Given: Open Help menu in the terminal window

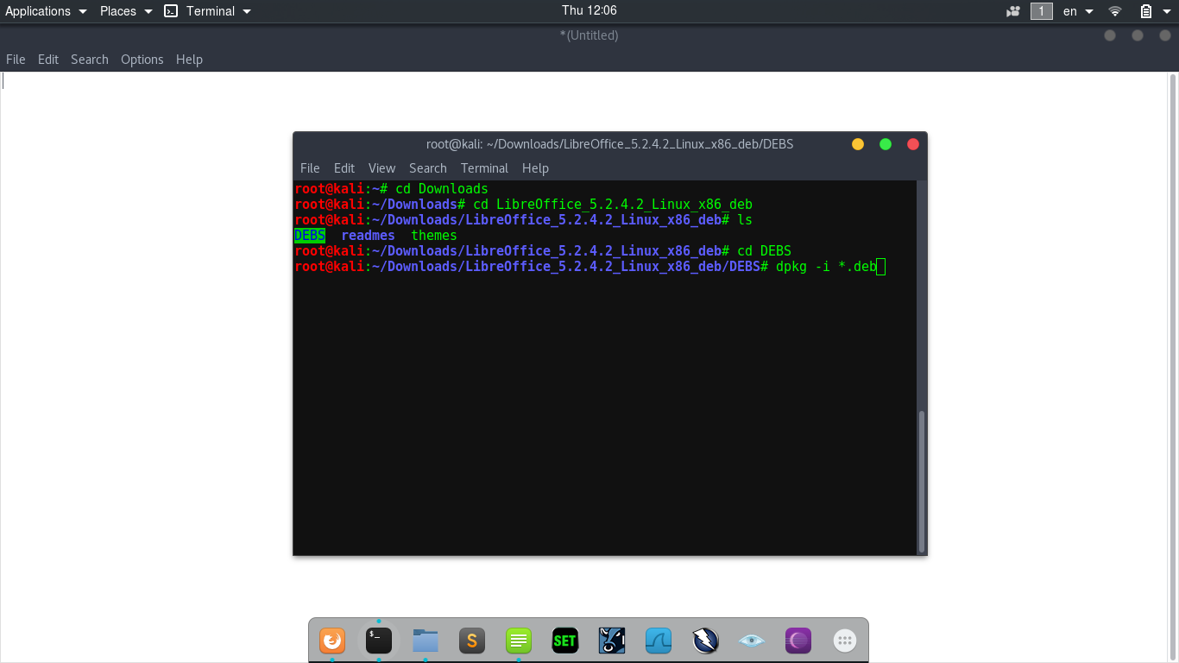Looking at the screenshot, I should point(535,168).
